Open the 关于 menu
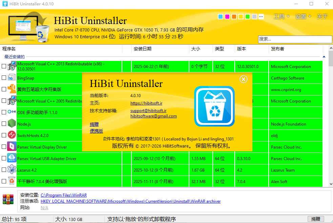Image resolution: width=333 pixels, height=223 pixels. [322, 17]
